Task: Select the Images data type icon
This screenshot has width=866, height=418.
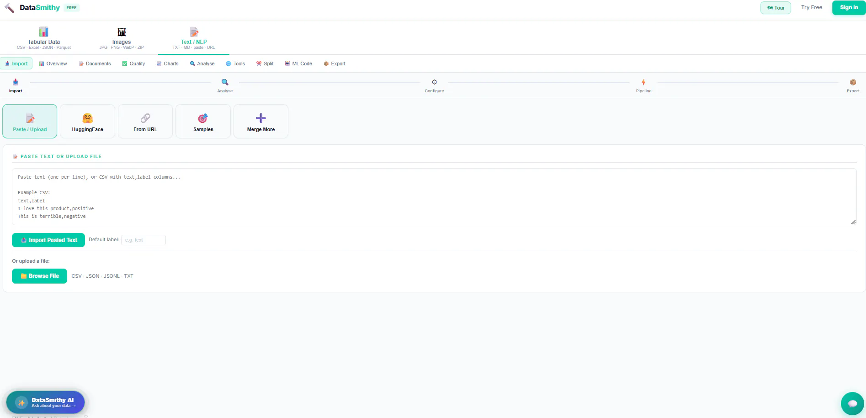Action: point(122,32)
